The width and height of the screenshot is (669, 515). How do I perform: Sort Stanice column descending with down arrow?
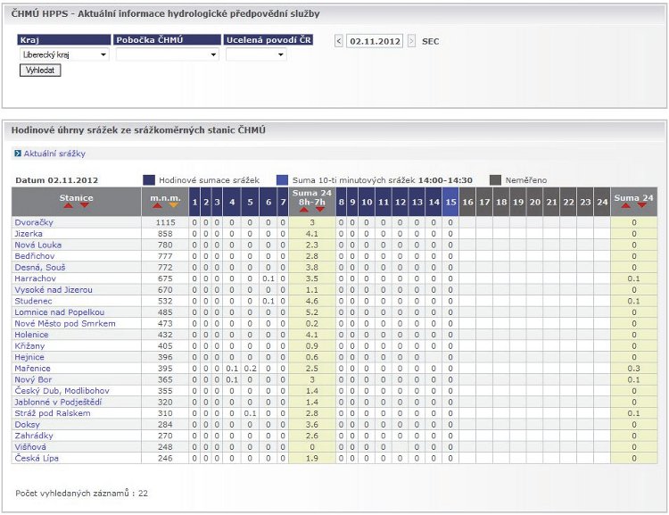point(85,205)
